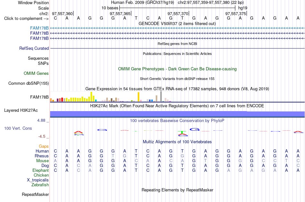Open the 'OMIM Gene Phenotypes' green track title
This screenshot has width=305, height=202.
coord(177,69)
